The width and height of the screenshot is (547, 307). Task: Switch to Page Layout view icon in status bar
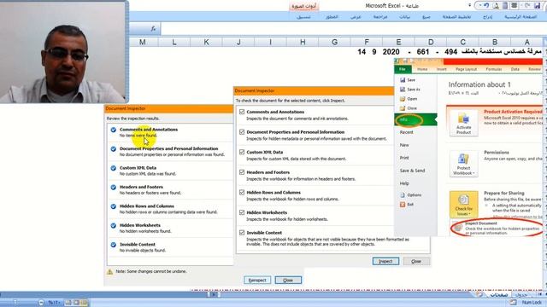(76, 303)
